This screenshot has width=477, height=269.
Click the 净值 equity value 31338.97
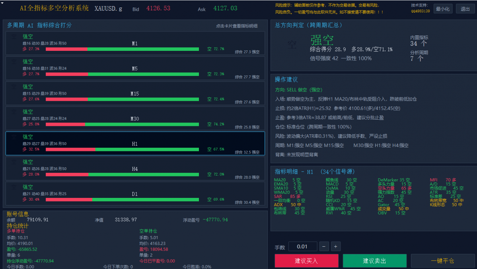126,220
